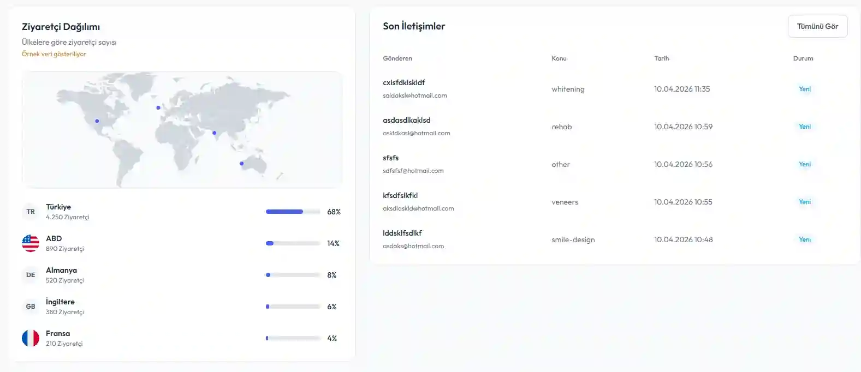Click the map dot over India

[x=214, y=133]
